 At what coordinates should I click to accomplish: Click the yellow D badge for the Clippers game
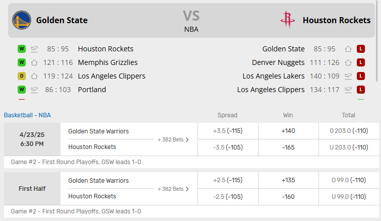pos(22,76)
